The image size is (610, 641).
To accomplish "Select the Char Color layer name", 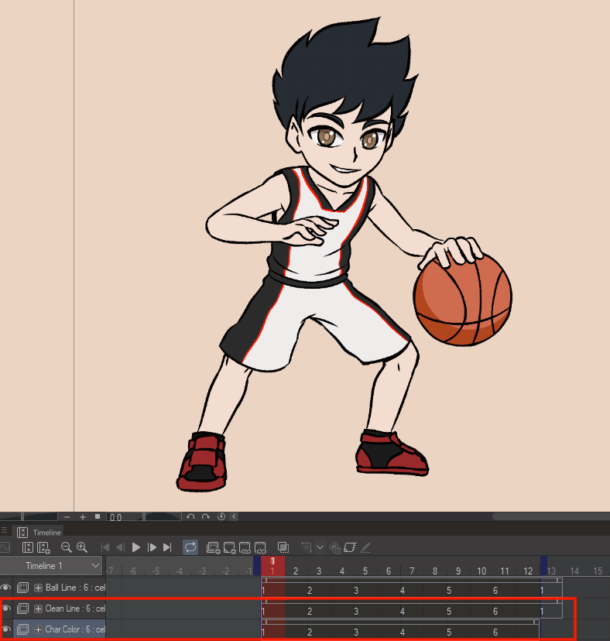I will coord(75,629).
